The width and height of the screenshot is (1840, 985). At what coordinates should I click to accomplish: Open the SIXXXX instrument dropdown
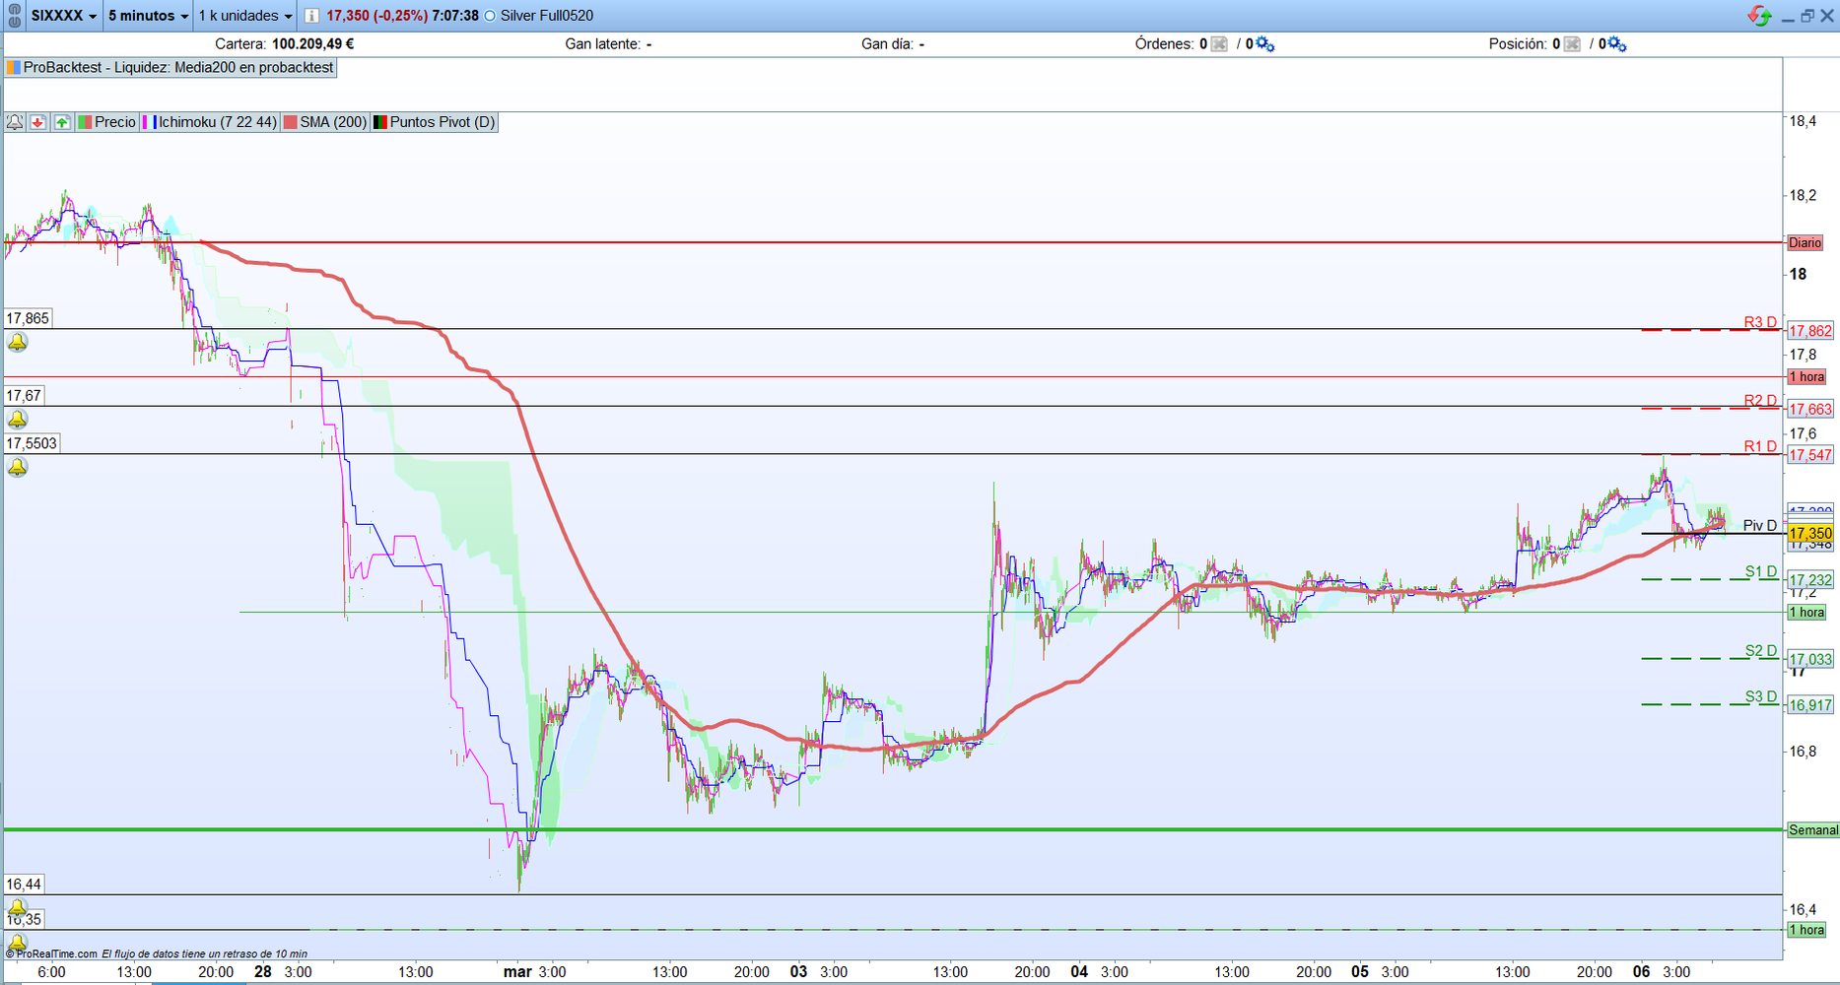[x=63, y=16]
